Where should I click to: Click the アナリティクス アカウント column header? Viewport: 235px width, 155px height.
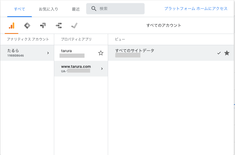pyautogui.click(x=28, y=39)
